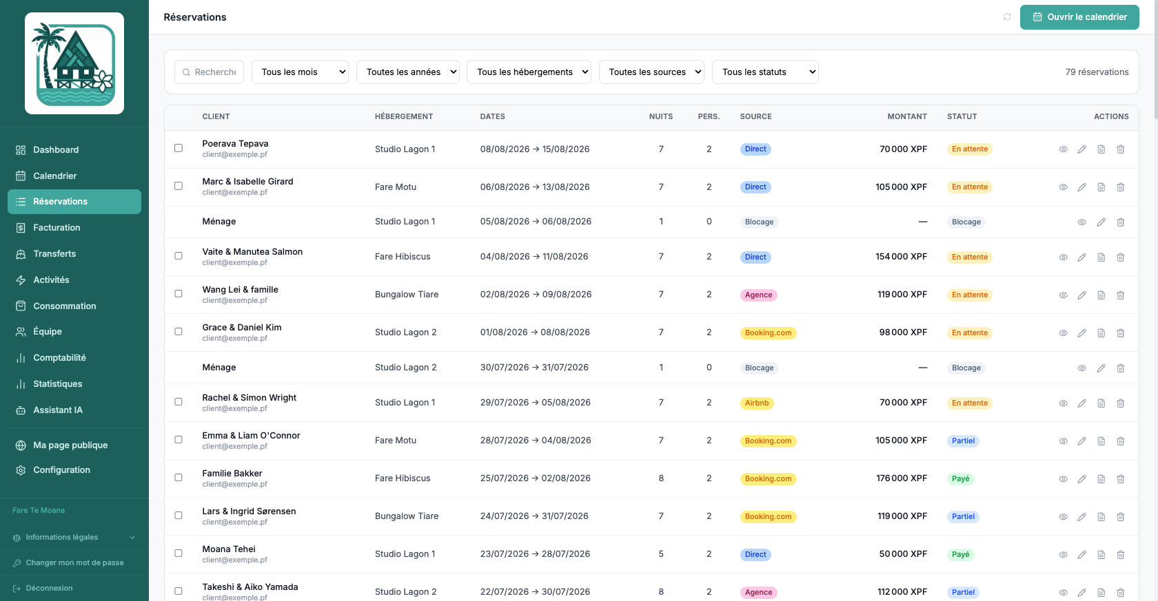Edit Marc & Isabelle Girard reservation pencil icon
Viewport: 1158px width, 601px height.
(x=1082, y=187)
